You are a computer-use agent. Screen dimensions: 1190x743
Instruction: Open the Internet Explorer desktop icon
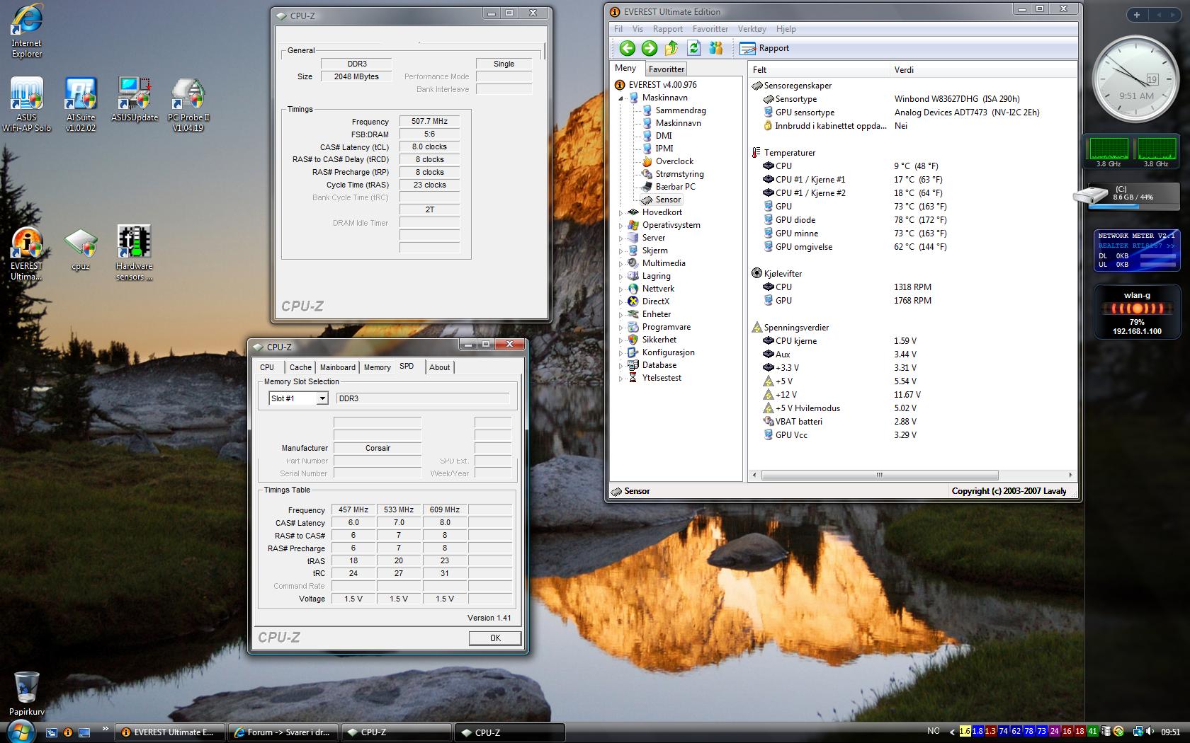coord(26,32)
